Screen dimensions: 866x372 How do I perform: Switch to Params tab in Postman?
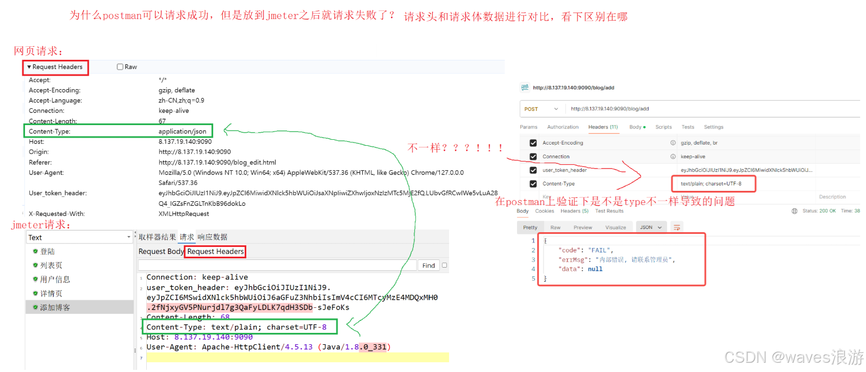[528, 127]
